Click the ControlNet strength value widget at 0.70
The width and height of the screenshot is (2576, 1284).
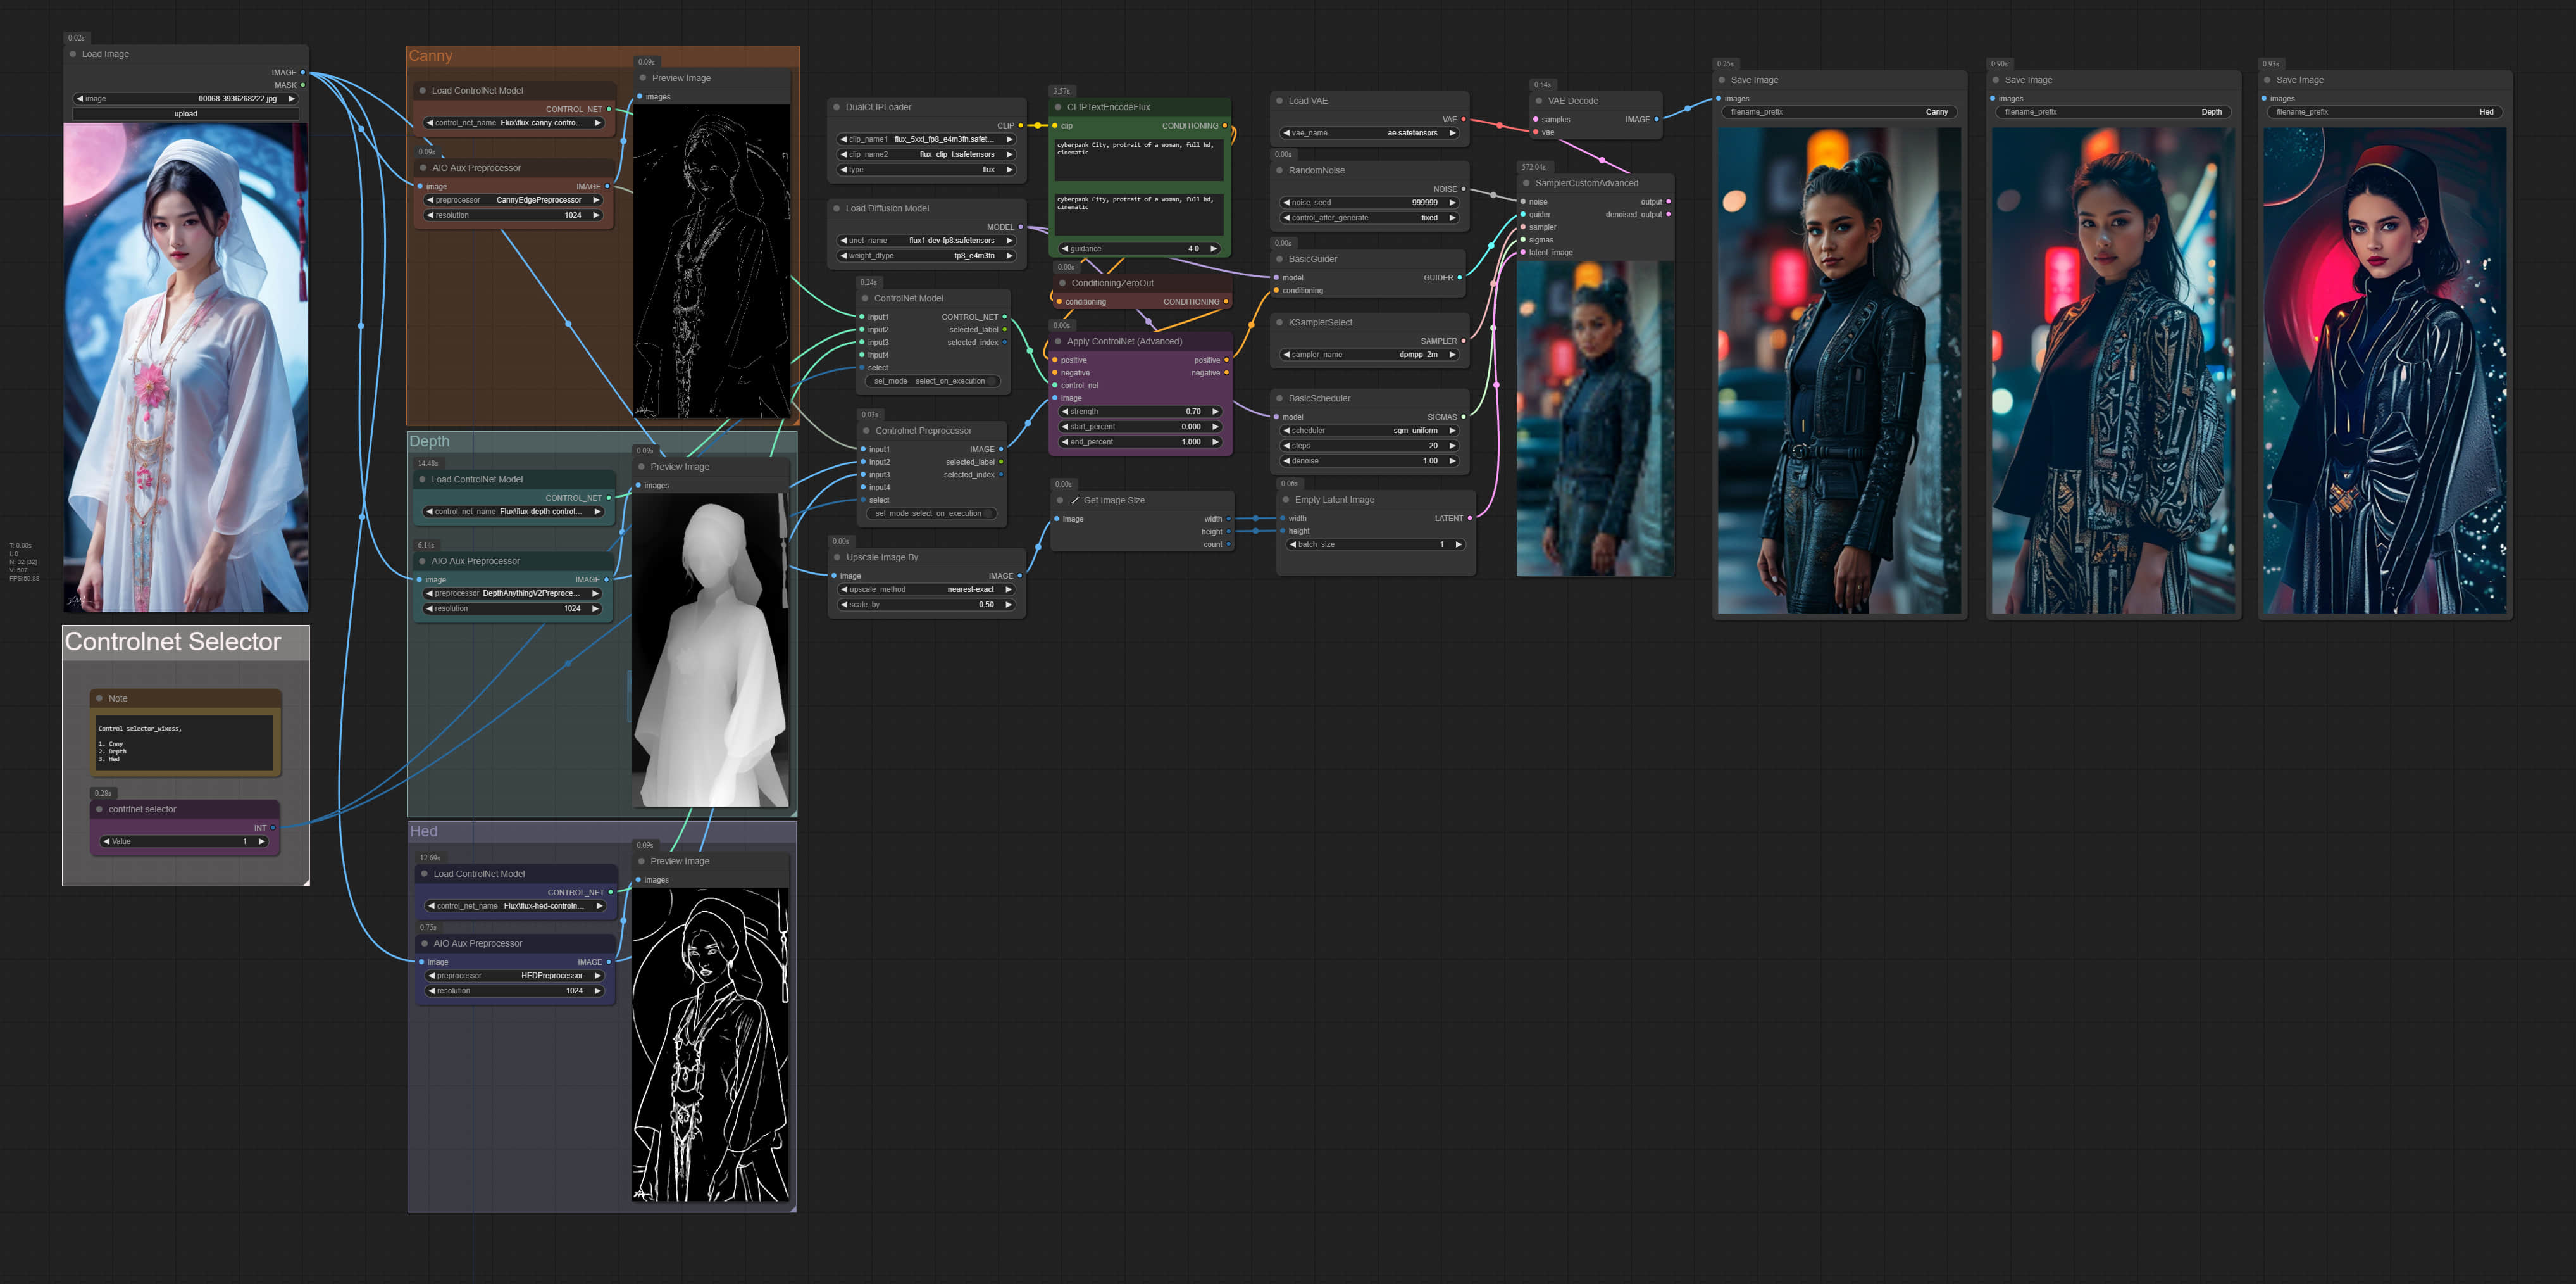pyautogui.click(x=1139, y=412)
